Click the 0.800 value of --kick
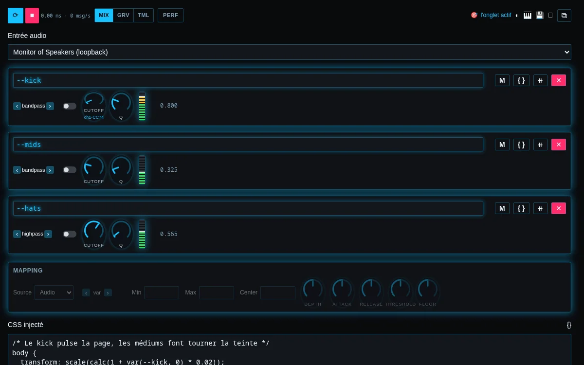584x365 pixels. click(169, 106)
